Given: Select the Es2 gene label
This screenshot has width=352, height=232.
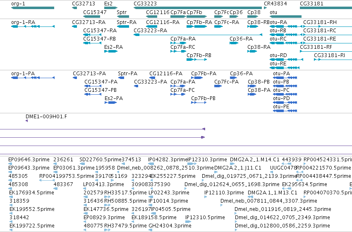Looking at the screenshot, I should [x=108, y=4].
